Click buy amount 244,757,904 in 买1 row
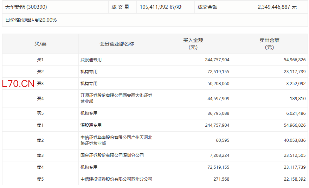Screen dimensions: 309x188 pyautogui.click(x=217, y=60)
